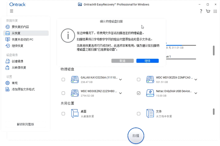The height and width of the screenshot is (146, 220).
Task: Expand the WDC WD30EZRZ disk chevron
Action: coord(120,93)
